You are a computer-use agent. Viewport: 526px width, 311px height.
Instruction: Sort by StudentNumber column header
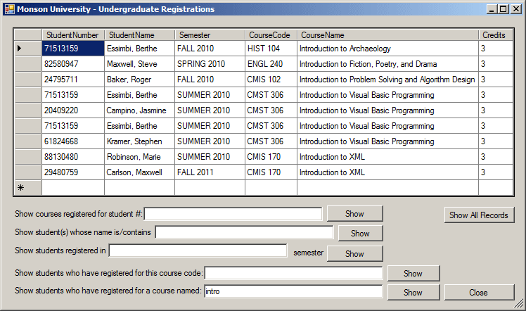(x=73, y=35)
